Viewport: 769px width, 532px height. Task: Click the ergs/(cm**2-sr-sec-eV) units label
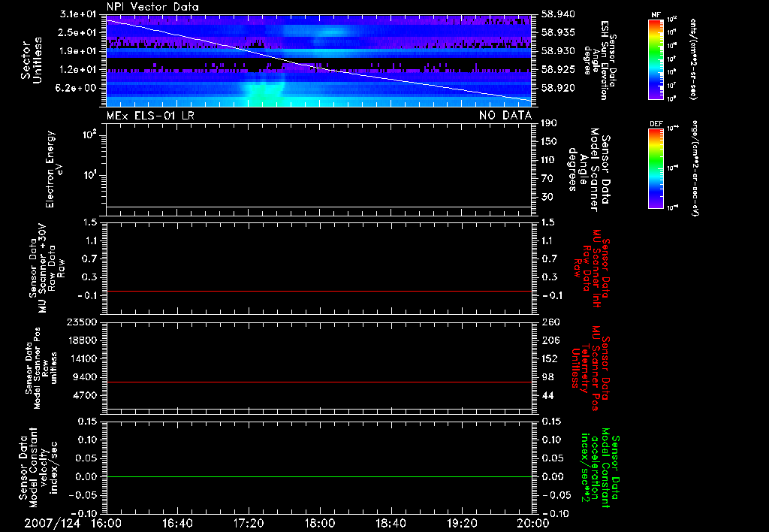[x=695, y=168]
